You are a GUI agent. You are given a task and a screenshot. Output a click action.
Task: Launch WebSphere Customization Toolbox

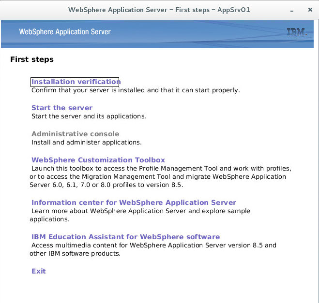(98, 160)
